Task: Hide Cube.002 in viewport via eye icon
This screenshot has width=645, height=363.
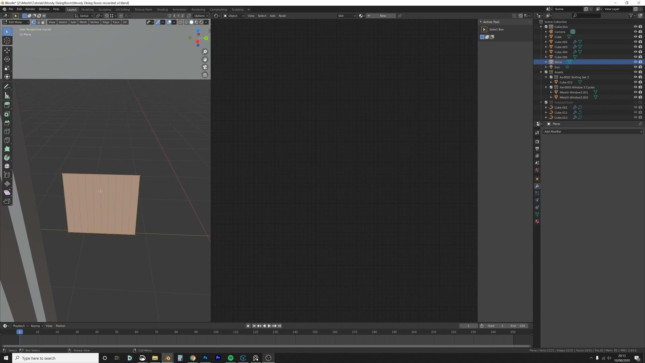Action: [635, 42]
